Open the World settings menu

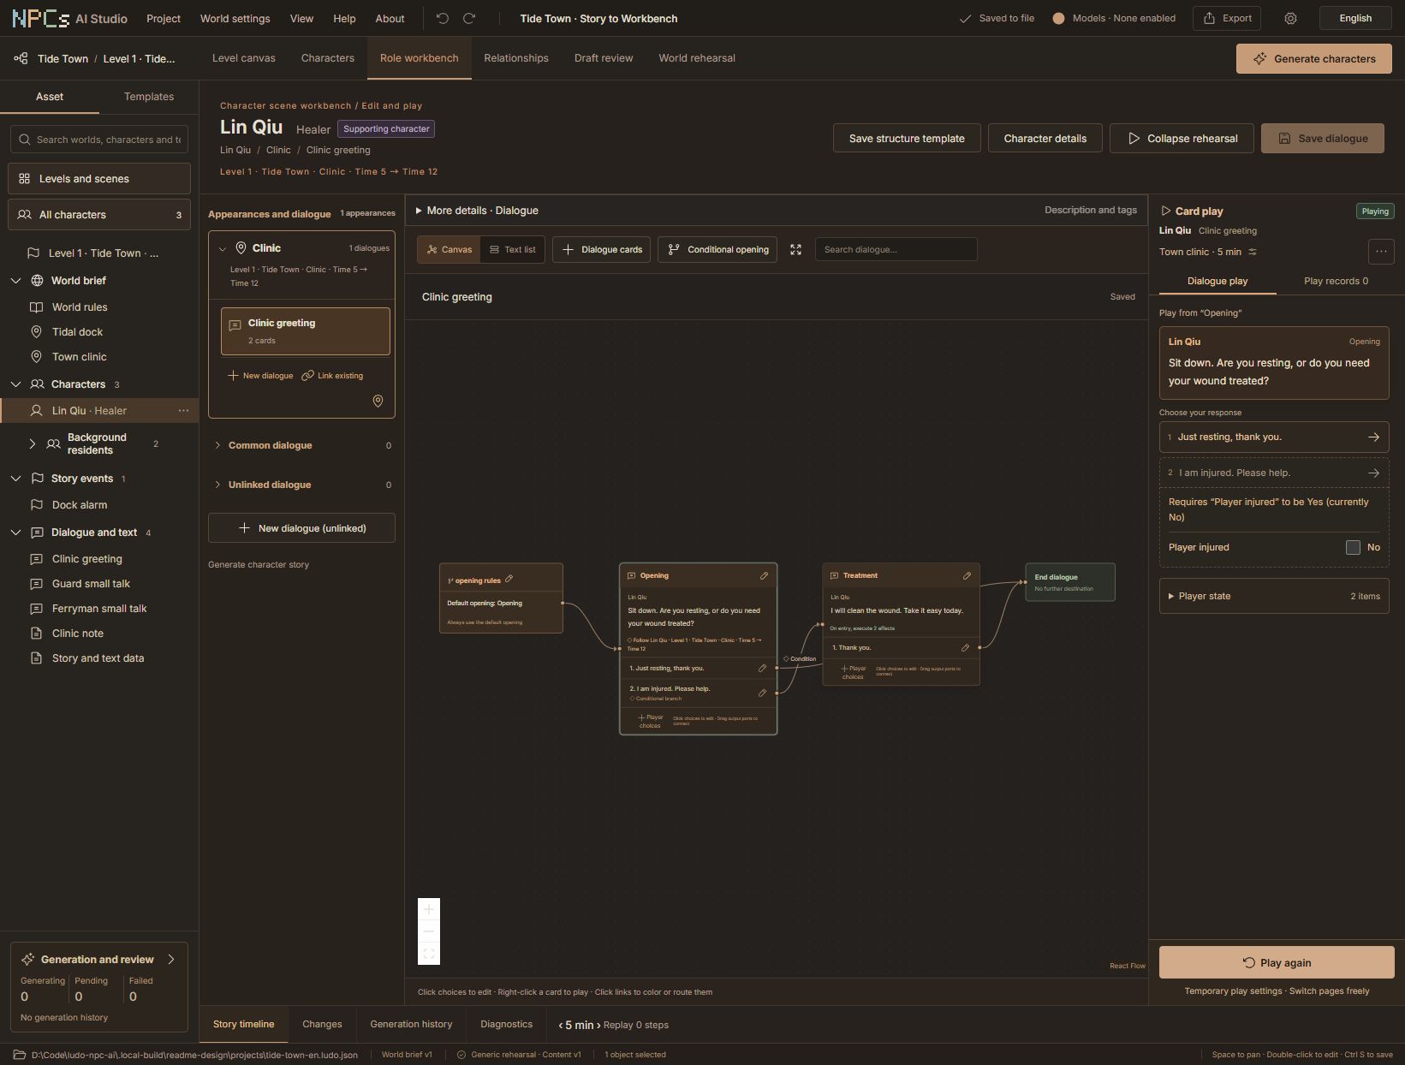235,18
